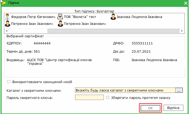Click the OK button

150,108
